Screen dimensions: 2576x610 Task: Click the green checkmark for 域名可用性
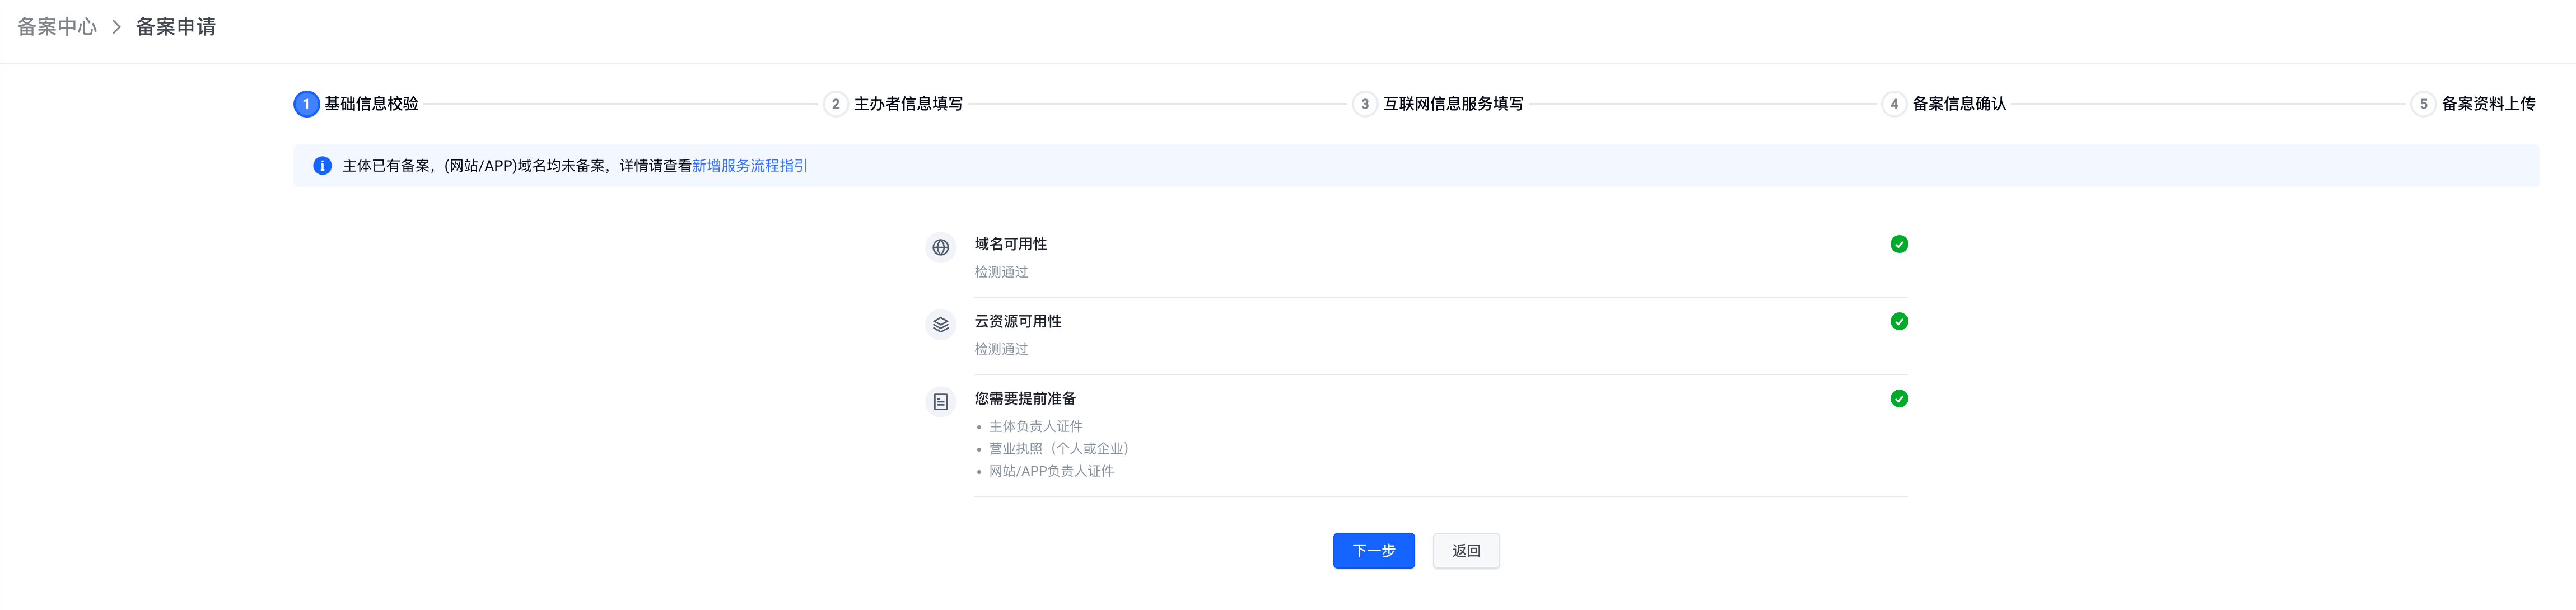tap(1898, 244)
